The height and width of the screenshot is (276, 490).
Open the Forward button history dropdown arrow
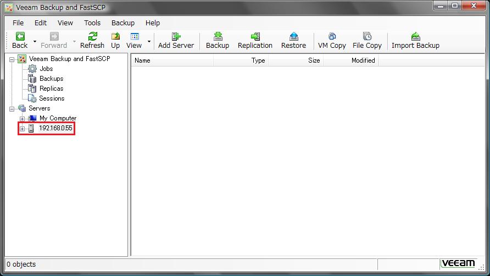coord(74,41)
